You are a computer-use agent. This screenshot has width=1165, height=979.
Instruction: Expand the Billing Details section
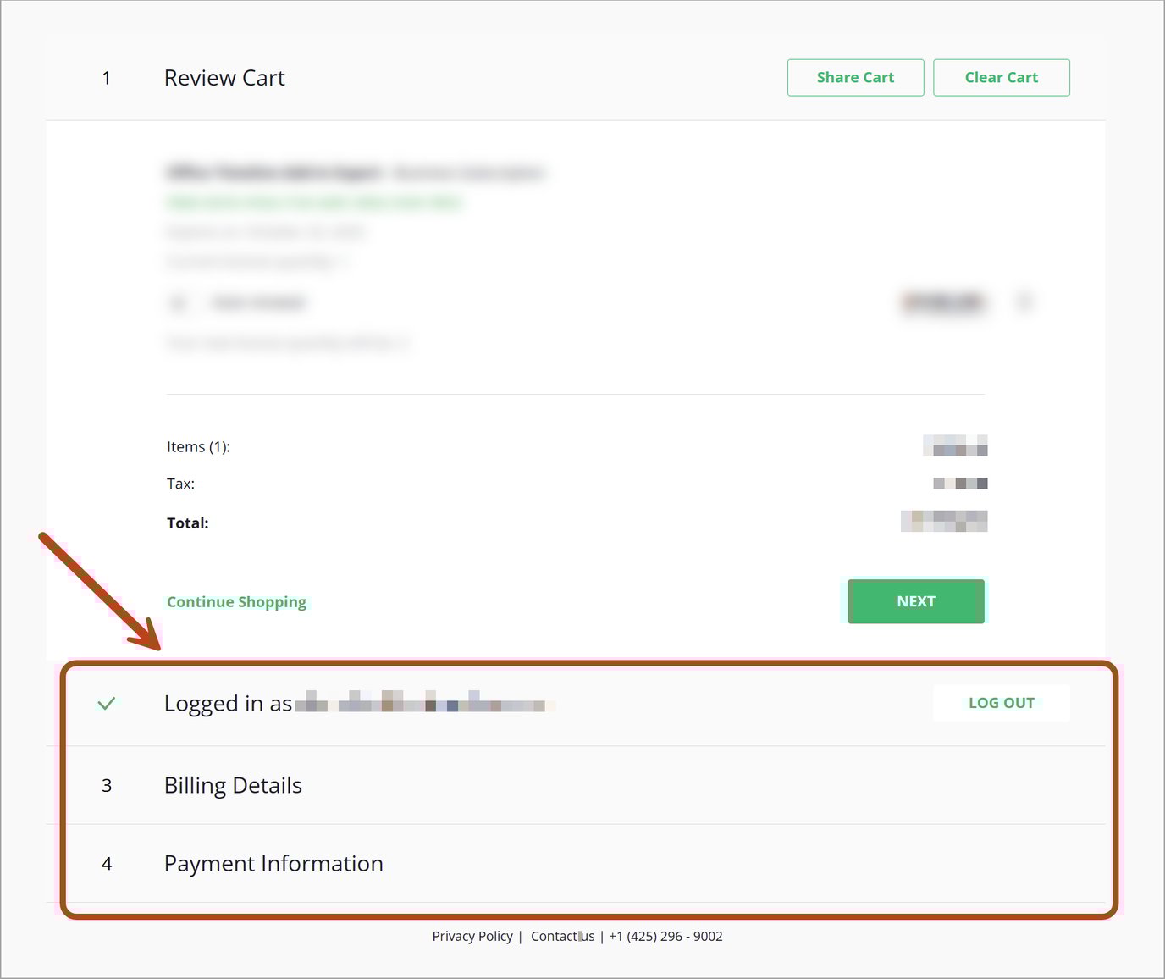pyautogui.click(x=233, y=785)
